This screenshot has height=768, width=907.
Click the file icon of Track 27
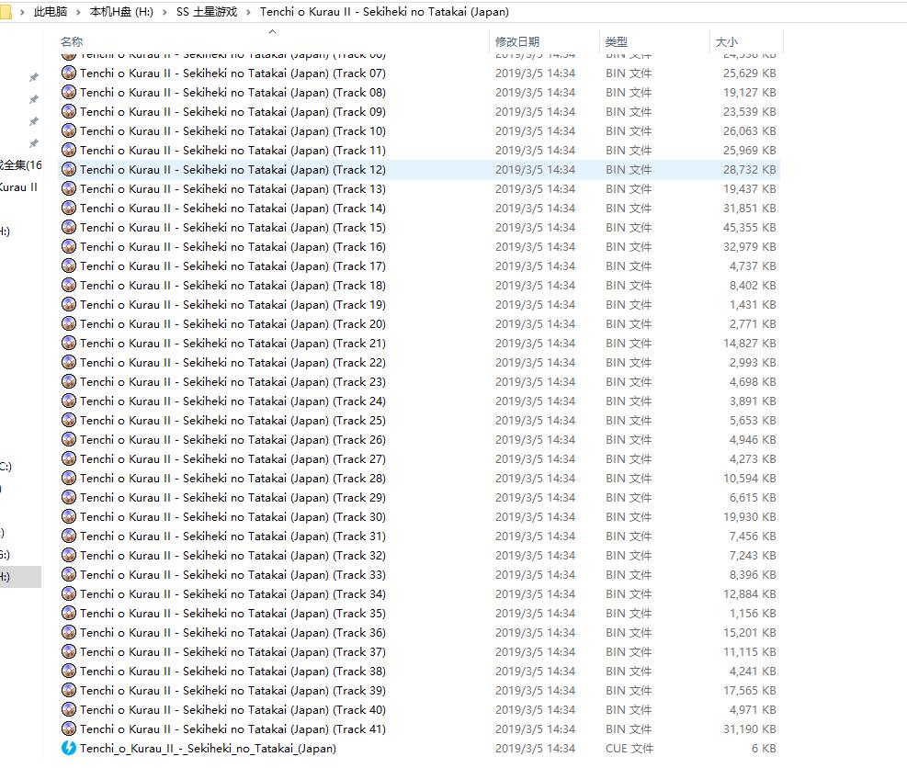69,458
